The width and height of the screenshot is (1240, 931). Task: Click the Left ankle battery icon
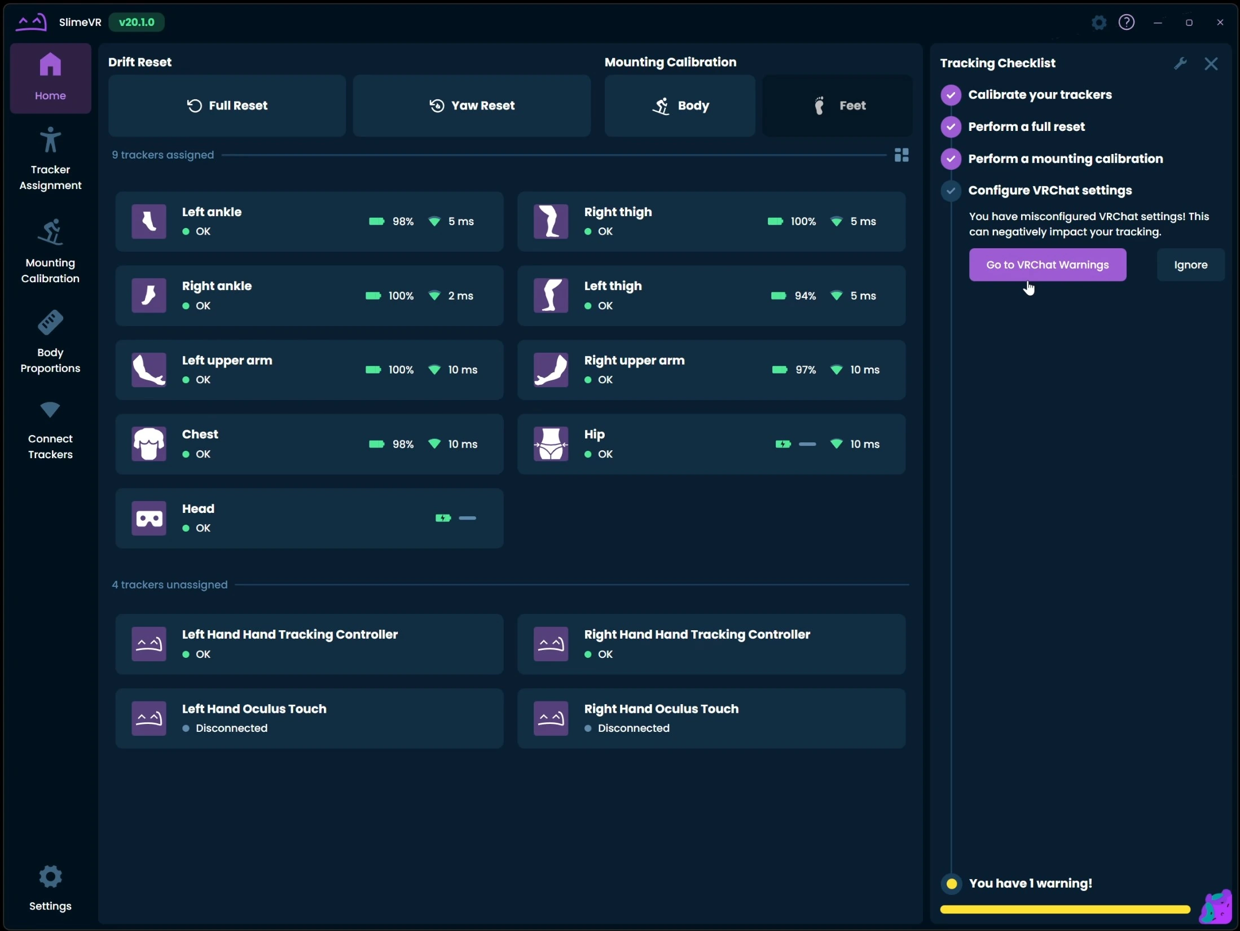pyautogui.click(x=376, y=221)
